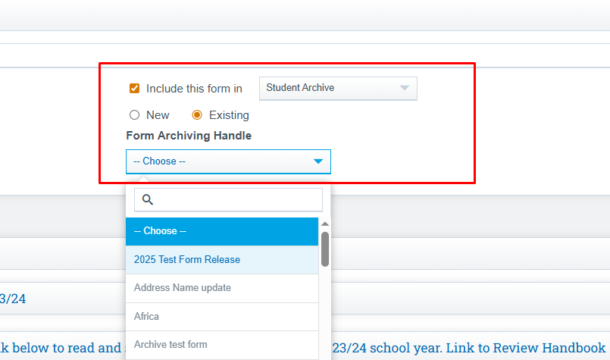Uncheck the 'Include this form in' checkbox
This screenshot has height=360, width=610.
coord(135,89)
